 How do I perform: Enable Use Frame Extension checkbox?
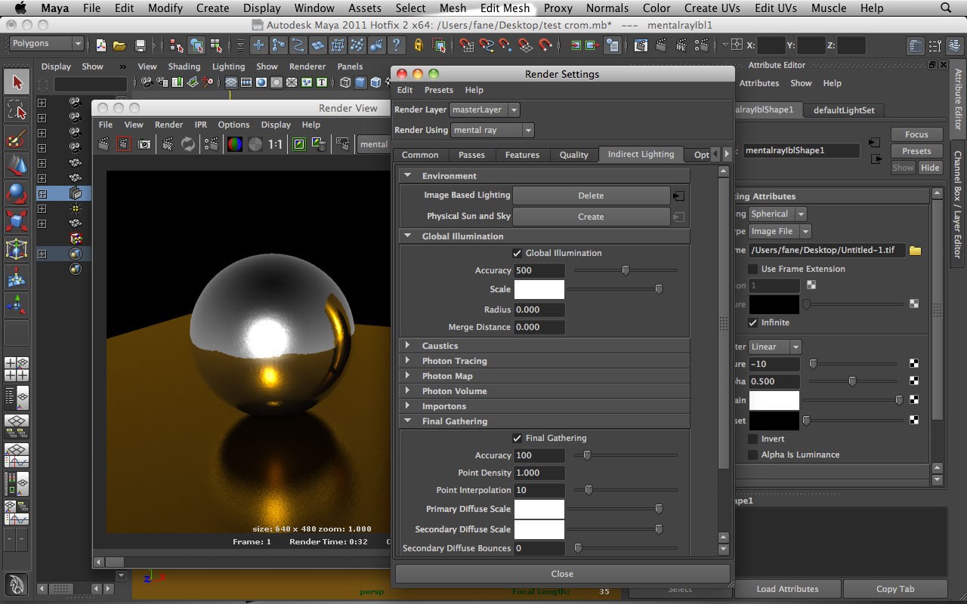[752, 269]
